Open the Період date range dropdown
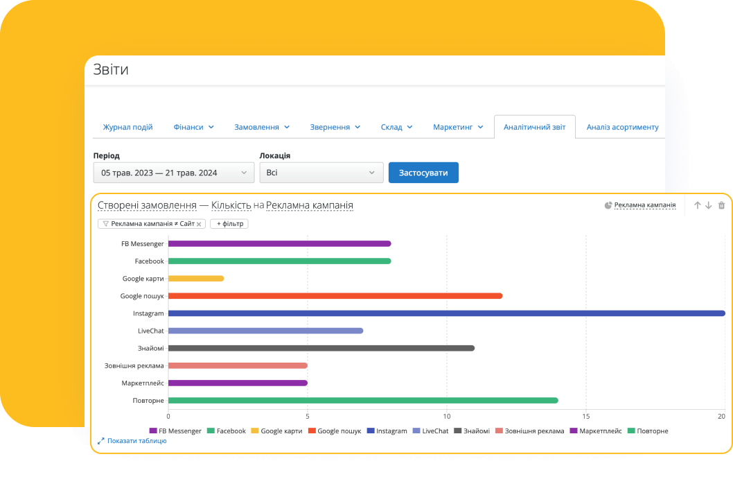 174,173
